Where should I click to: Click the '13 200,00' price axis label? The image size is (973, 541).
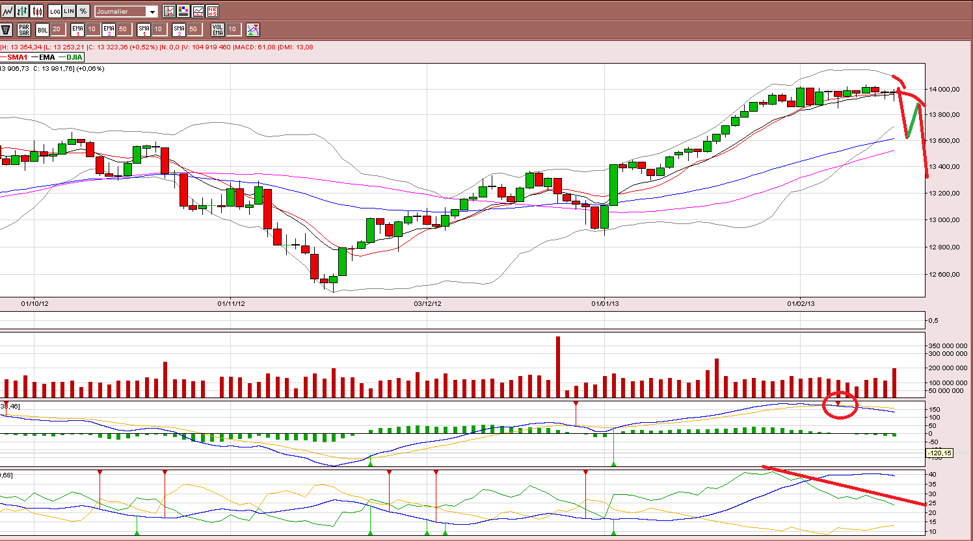point(944,193)
